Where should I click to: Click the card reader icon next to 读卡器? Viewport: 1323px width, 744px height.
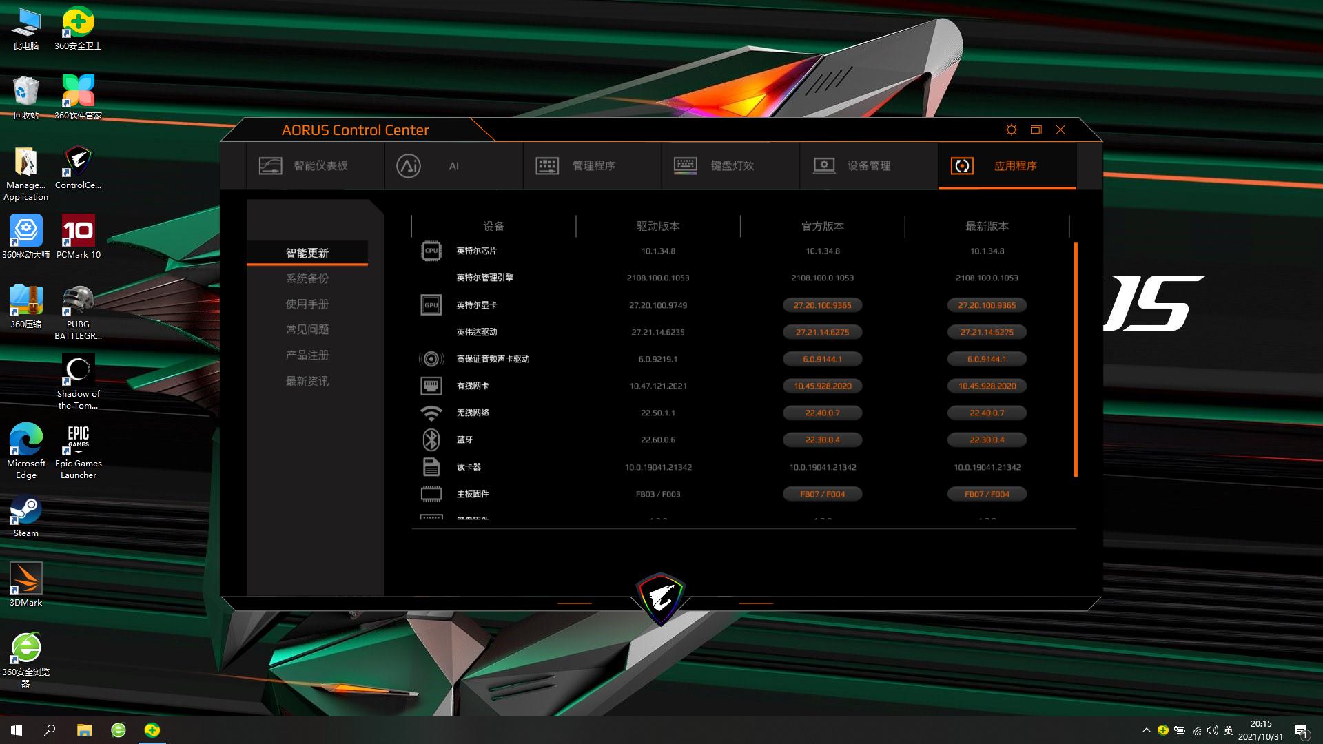point(431,466)
